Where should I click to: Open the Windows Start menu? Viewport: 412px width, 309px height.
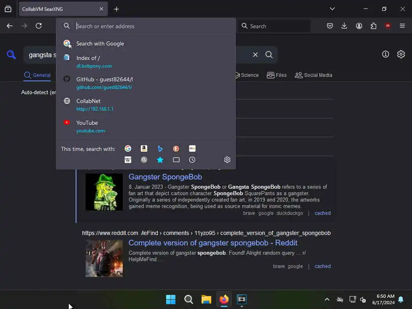click(171, 299)
